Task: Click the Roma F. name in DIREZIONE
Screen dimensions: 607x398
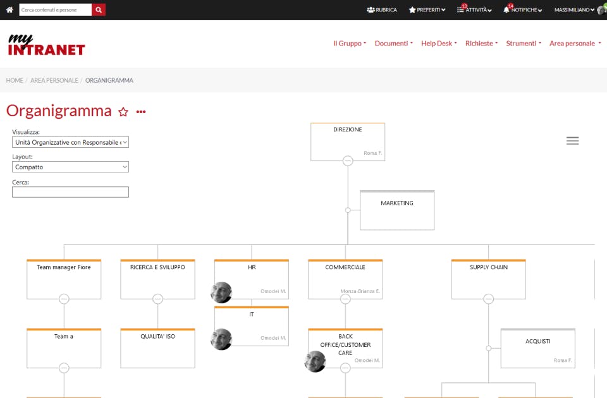Action: pyautogui.click(x=373, y=153)
